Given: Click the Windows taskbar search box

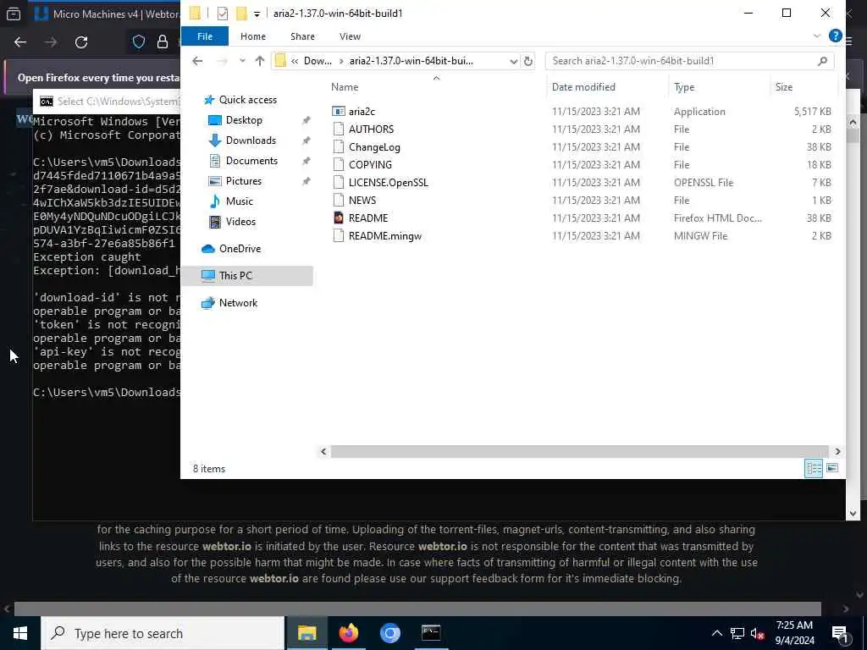Looking at the screenshot, I should pyautogui.click(x=163, y=633).
